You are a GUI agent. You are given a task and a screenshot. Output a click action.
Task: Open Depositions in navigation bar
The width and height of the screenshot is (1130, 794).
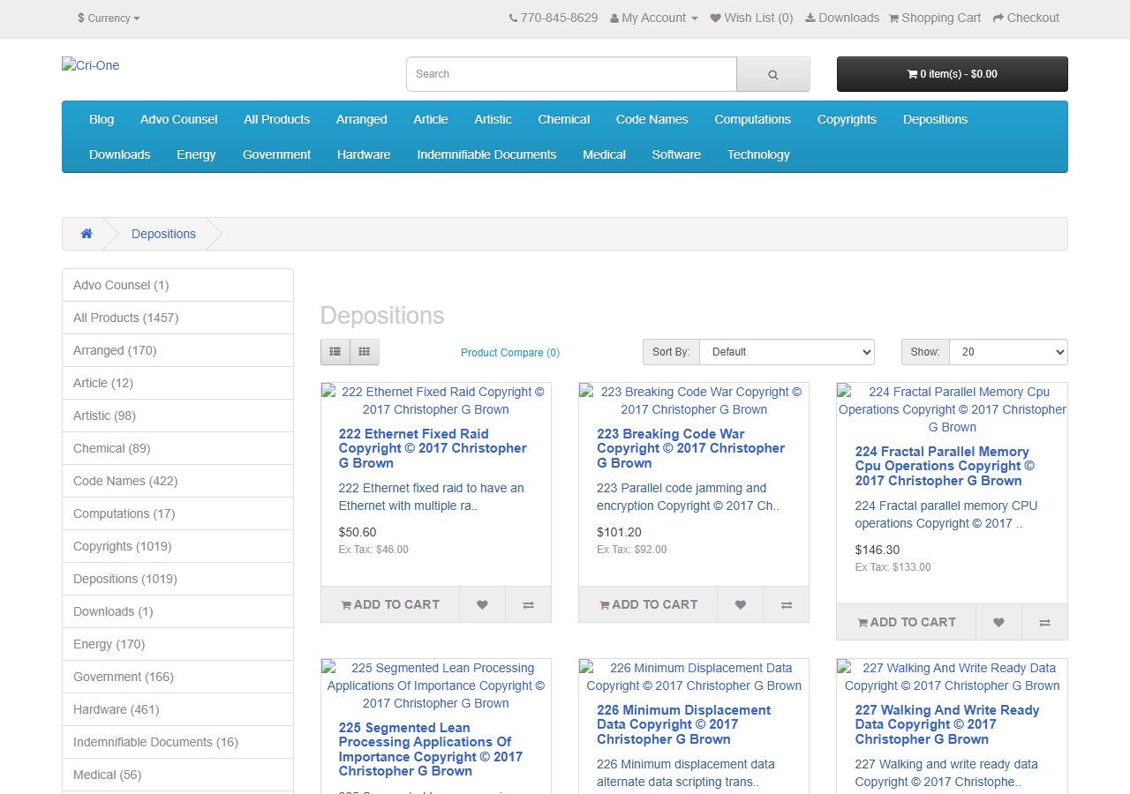coord(936,119)
